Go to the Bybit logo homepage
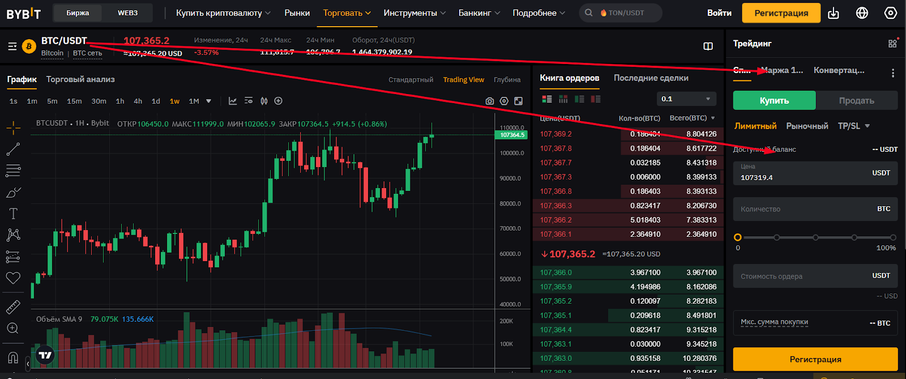The height and width of the screenshot is (379, 906). point(23,13)
